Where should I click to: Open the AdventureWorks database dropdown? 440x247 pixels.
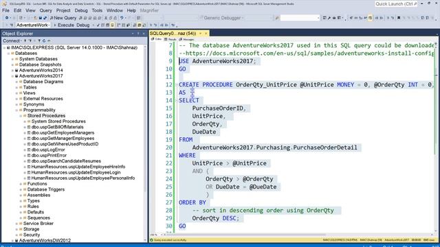point(33,25)
